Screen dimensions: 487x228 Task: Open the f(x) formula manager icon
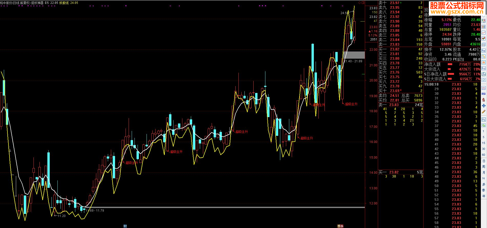tap(484, 74)
